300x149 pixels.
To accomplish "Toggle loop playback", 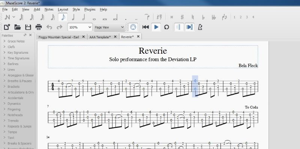I will coord(166,27).
